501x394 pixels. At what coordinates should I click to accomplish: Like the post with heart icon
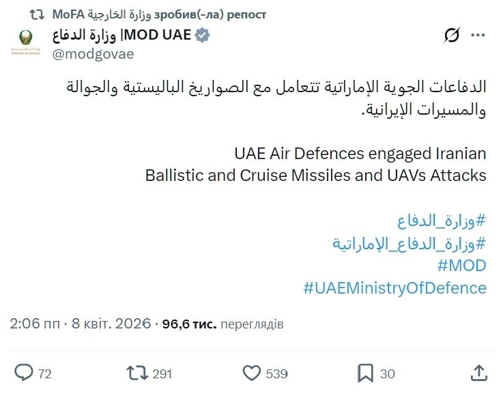pos(253,373)
